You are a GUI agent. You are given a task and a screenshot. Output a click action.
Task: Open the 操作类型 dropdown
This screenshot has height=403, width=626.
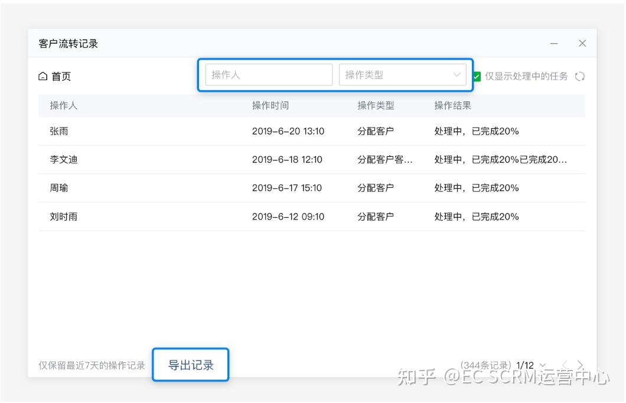click(x=404, y=75)
